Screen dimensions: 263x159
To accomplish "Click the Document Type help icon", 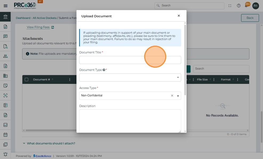I will 104,70.
